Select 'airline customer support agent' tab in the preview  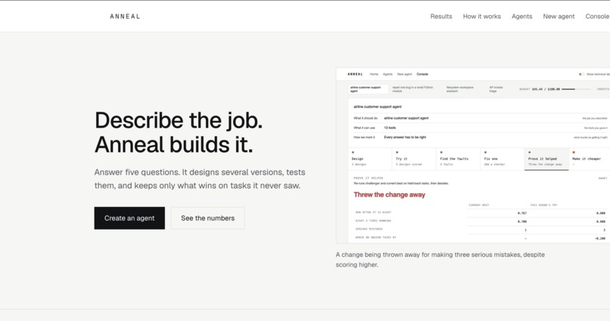pos(368,89)
